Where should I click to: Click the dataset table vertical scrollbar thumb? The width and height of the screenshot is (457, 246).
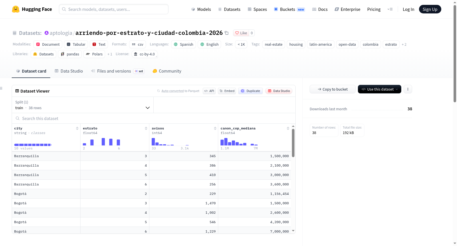point(293,143)
